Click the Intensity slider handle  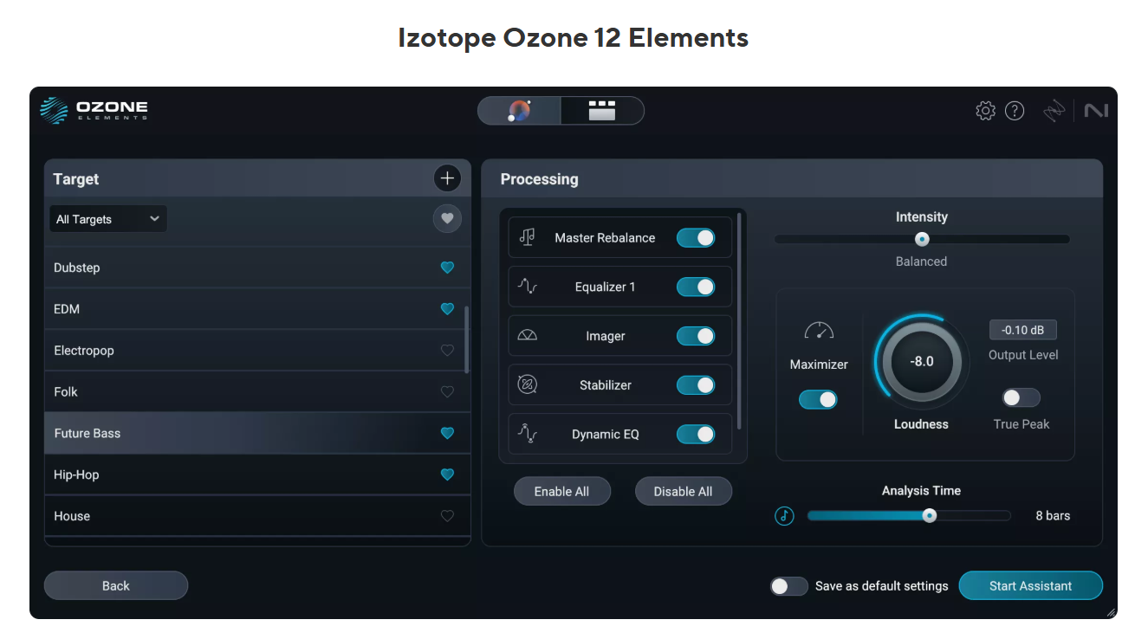click(x=922, y=239)
